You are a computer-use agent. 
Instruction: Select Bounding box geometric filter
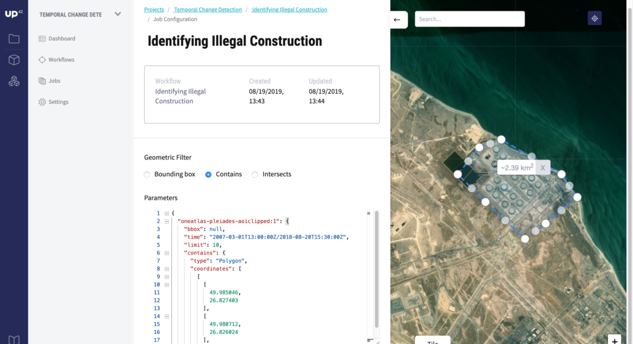tap(147, 174)
